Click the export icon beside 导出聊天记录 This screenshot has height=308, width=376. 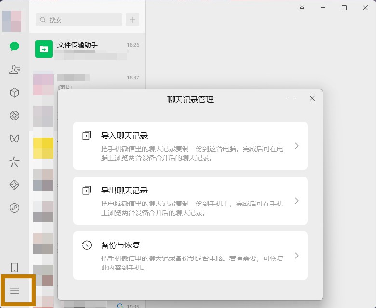[87, 190]
